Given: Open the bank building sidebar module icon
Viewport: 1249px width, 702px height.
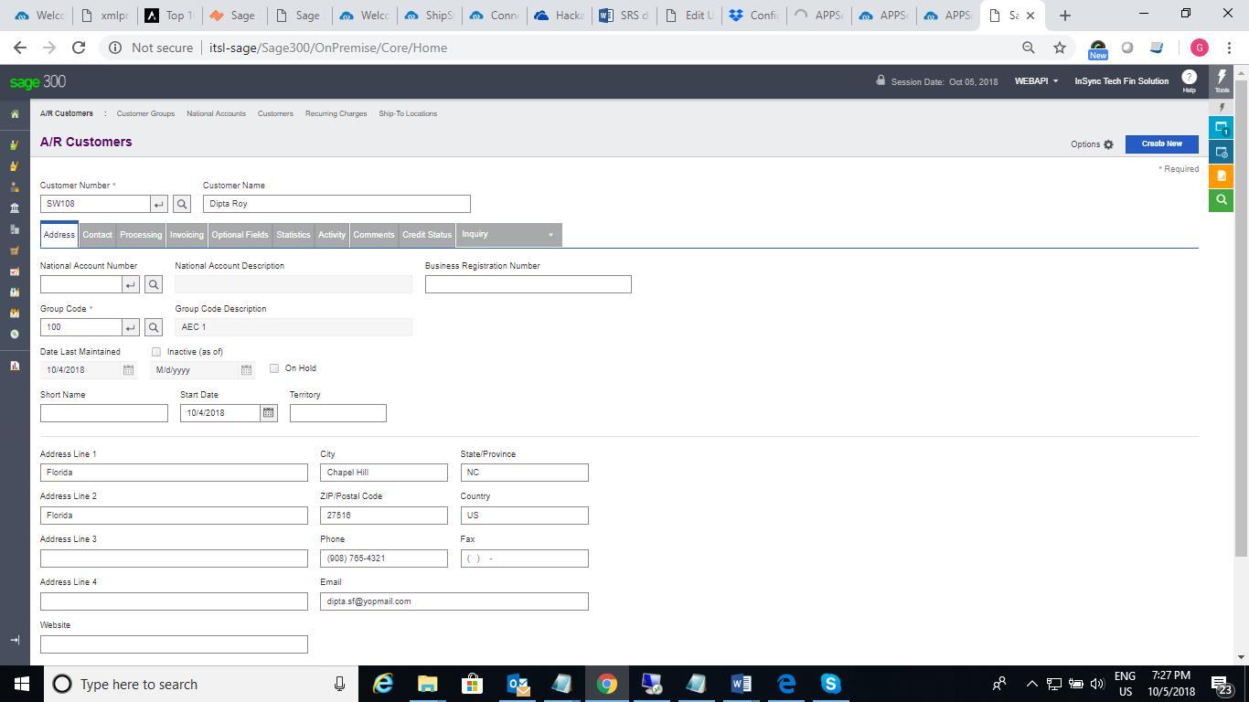Looking at the screenshot, I should pyautogui.click(x=15, y=208).
